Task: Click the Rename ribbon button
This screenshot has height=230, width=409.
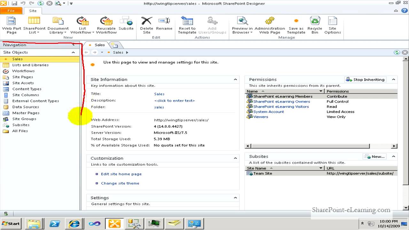Action: [164, 23]
